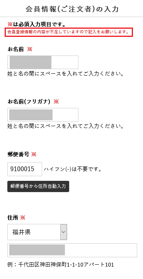Focus the postal code field showing 9100015
The image size is (143, 279).
25,169
